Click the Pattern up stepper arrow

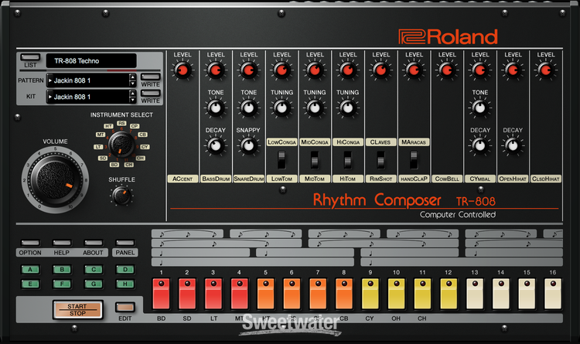point(132,76)
